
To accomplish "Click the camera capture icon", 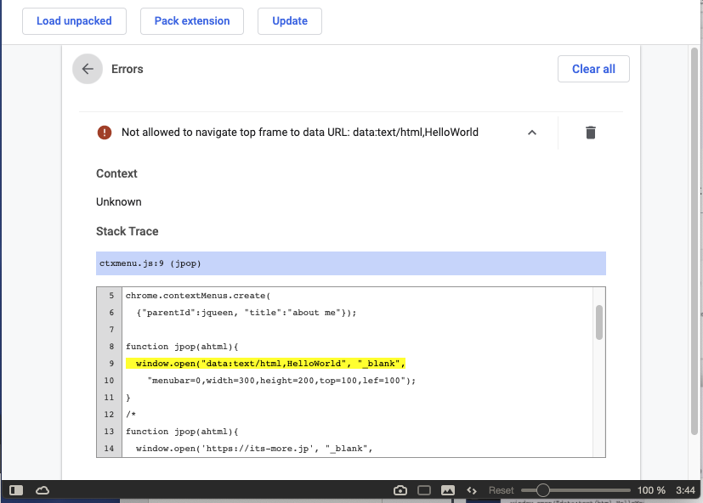I will click(x=400, y=490).
